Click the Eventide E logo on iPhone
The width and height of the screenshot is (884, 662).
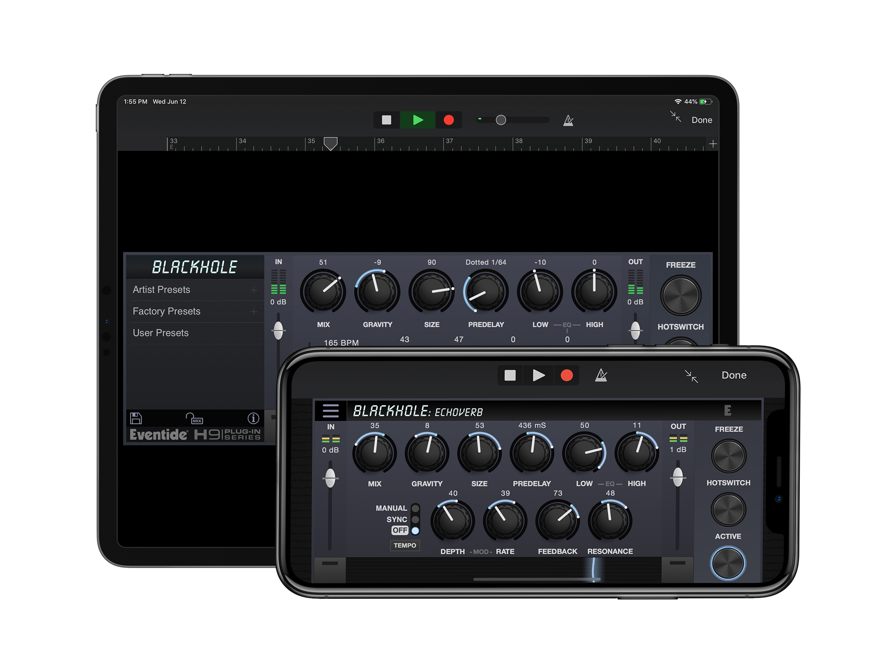pos(727,411)
